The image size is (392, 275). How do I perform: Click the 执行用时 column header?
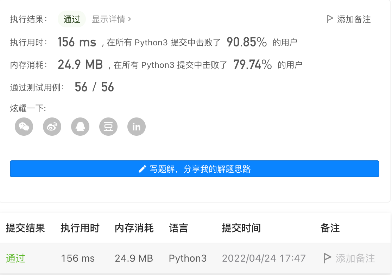[x=80, y=228]
